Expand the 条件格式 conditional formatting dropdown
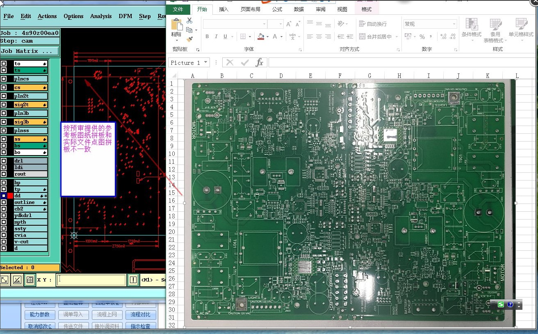 472,40
